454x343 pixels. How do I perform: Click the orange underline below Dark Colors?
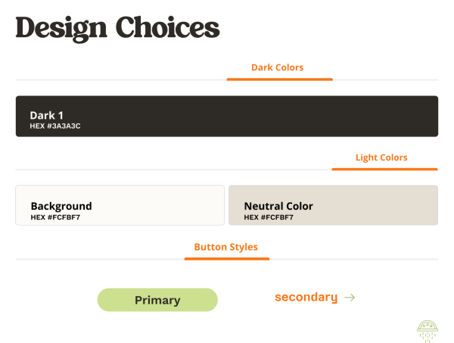point(280,80)
